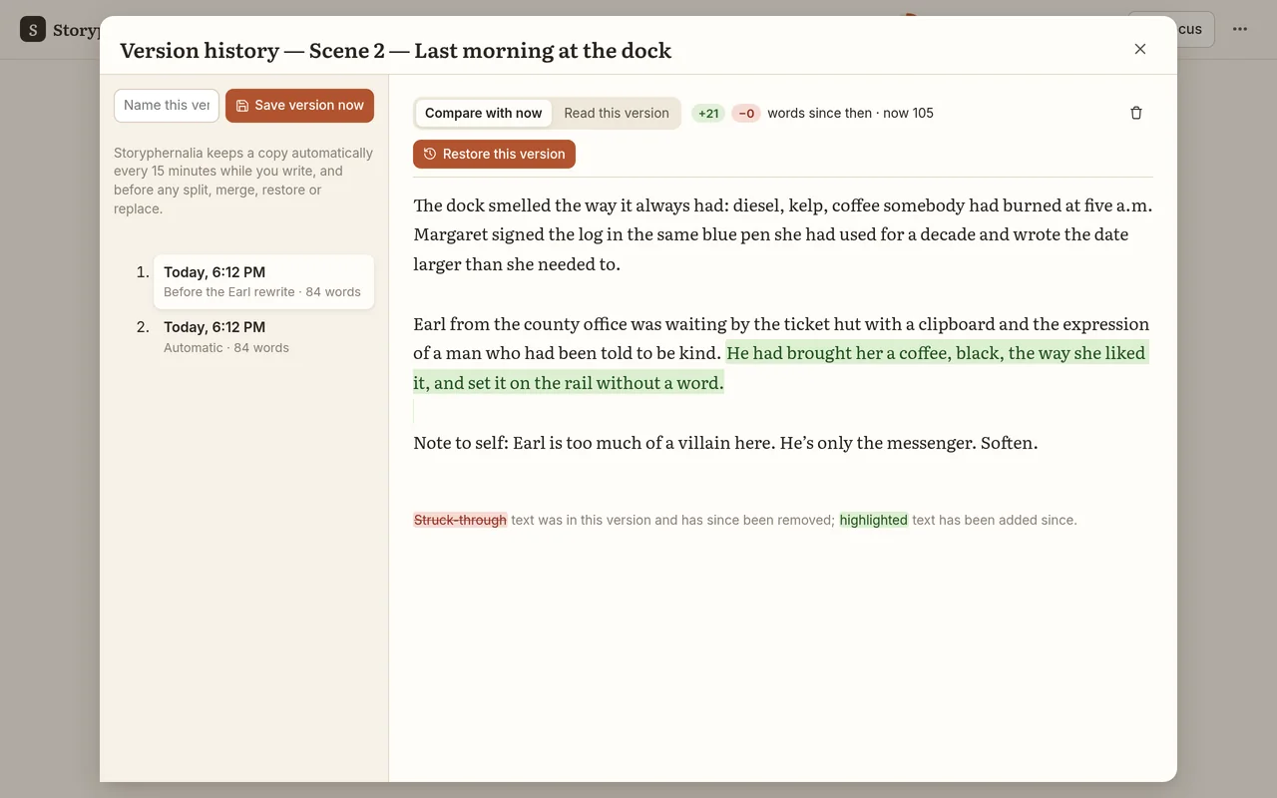
Task: Click the 'highlighted' legend sample
Action: 873,520
